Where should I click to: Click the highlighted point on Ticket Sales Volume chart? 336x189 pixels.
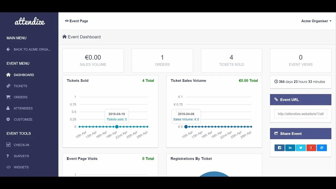tap(186, 127)
